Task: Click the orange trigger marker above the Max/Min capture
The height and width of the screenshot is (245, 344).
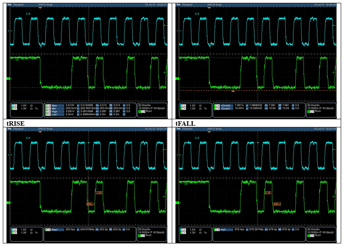Action: click(40, 8)
